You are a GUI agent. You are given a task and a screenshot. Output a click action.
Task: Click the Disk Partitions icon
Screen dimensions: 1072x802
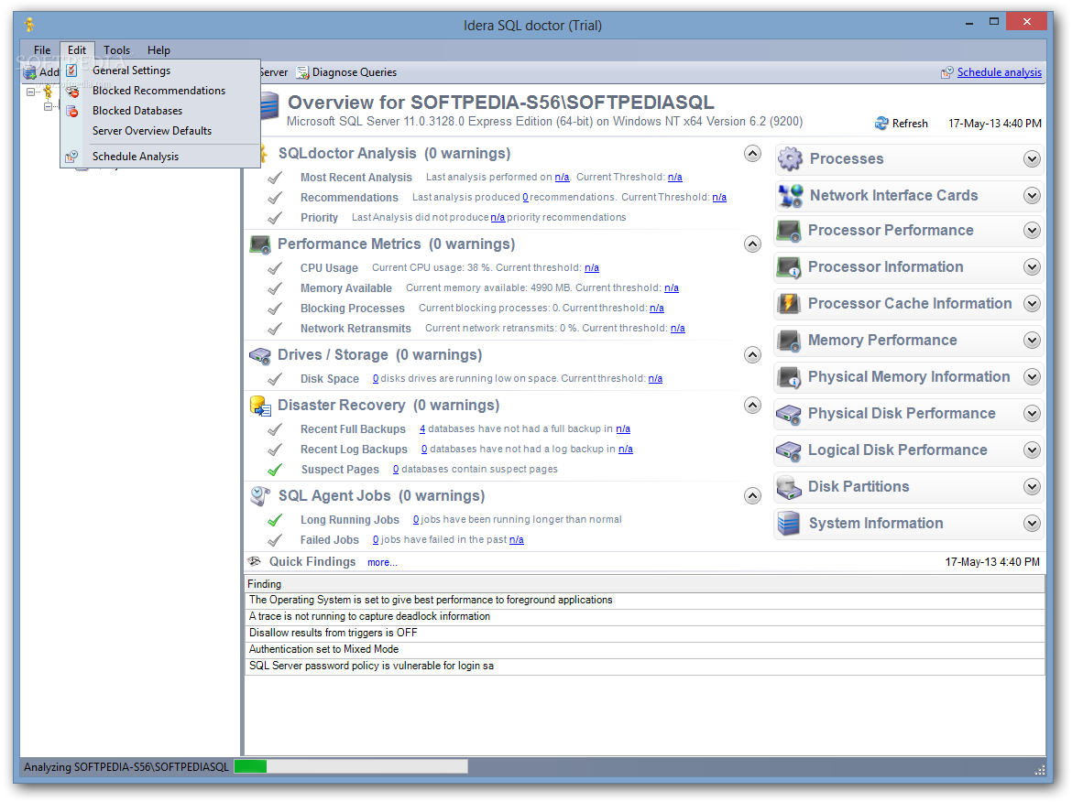point(789,486)
